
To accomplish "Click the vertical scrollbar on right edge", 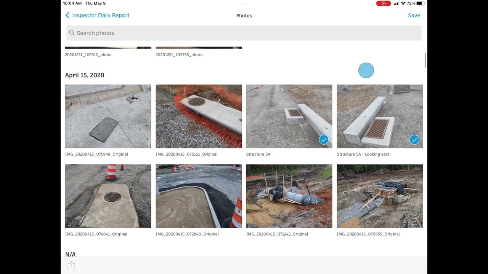I will pyautogui.click(x=425, y=61).
